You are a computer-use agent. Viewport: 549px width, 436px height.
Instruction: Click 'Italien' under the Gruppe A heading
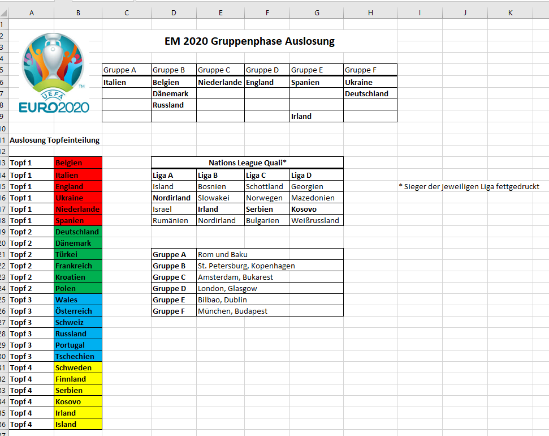point(127,83)
